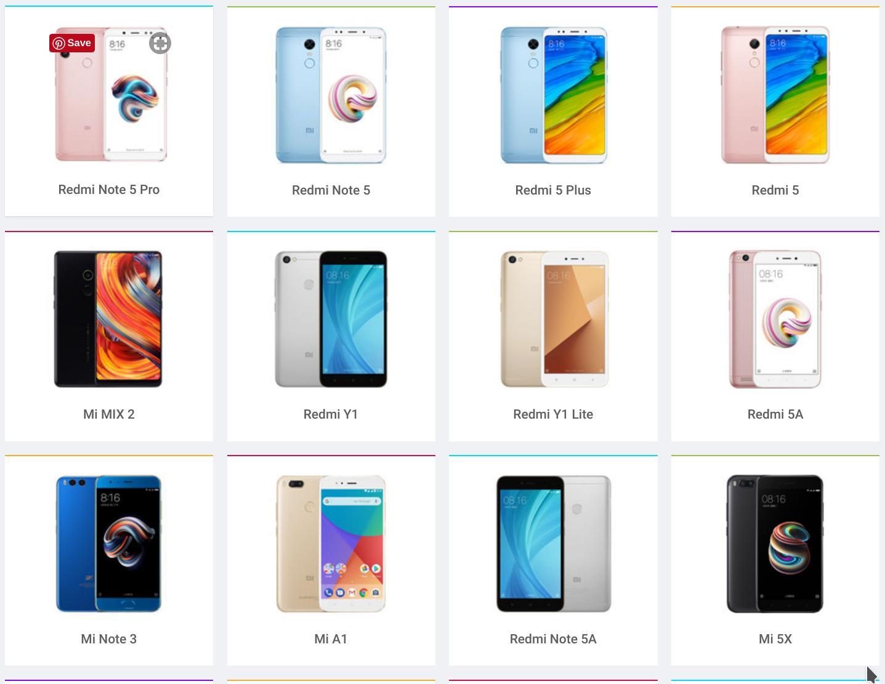Click the Redmi 5 phone thumbnail
The height and width of the screenshot is (684, 885).
pos(775,95)
